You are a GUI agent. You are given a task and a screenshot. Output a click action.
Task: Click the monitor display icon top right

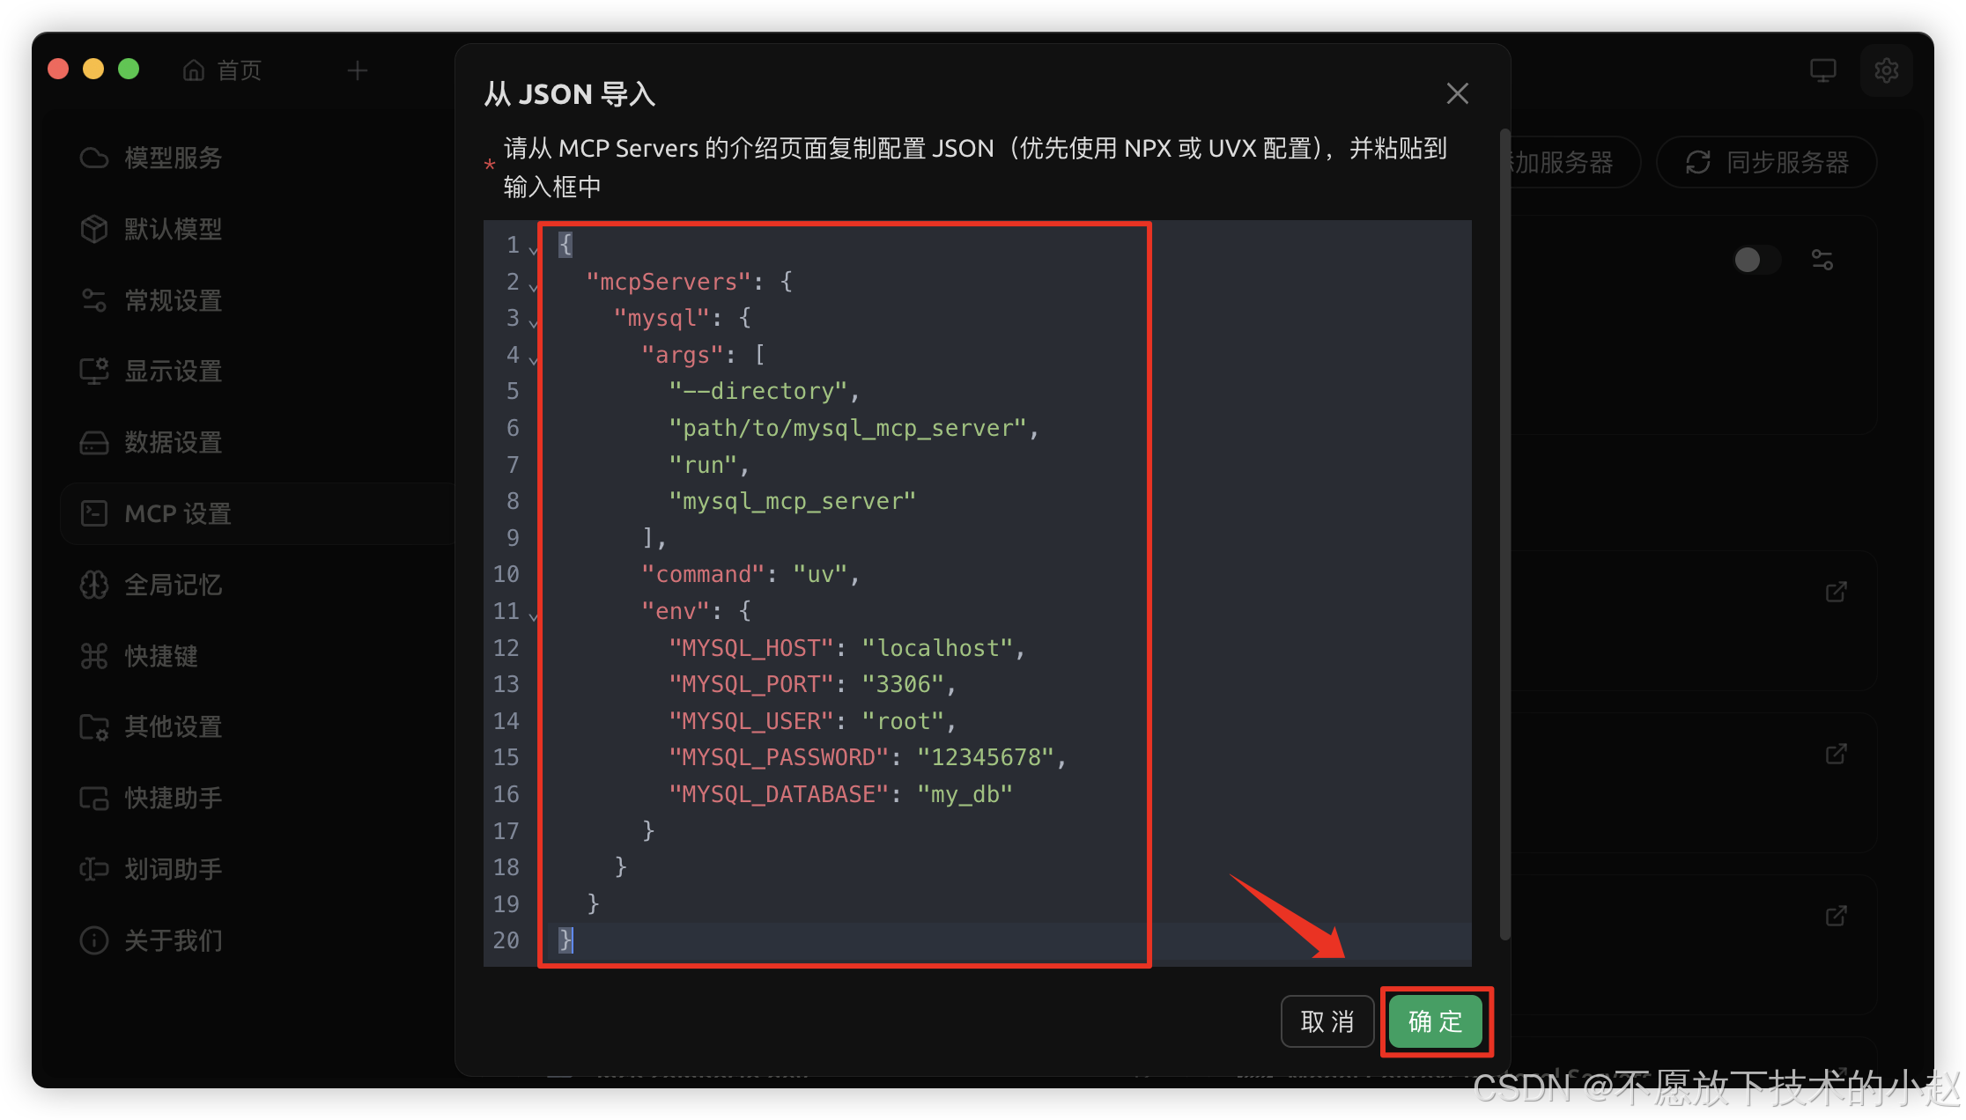1822,70
